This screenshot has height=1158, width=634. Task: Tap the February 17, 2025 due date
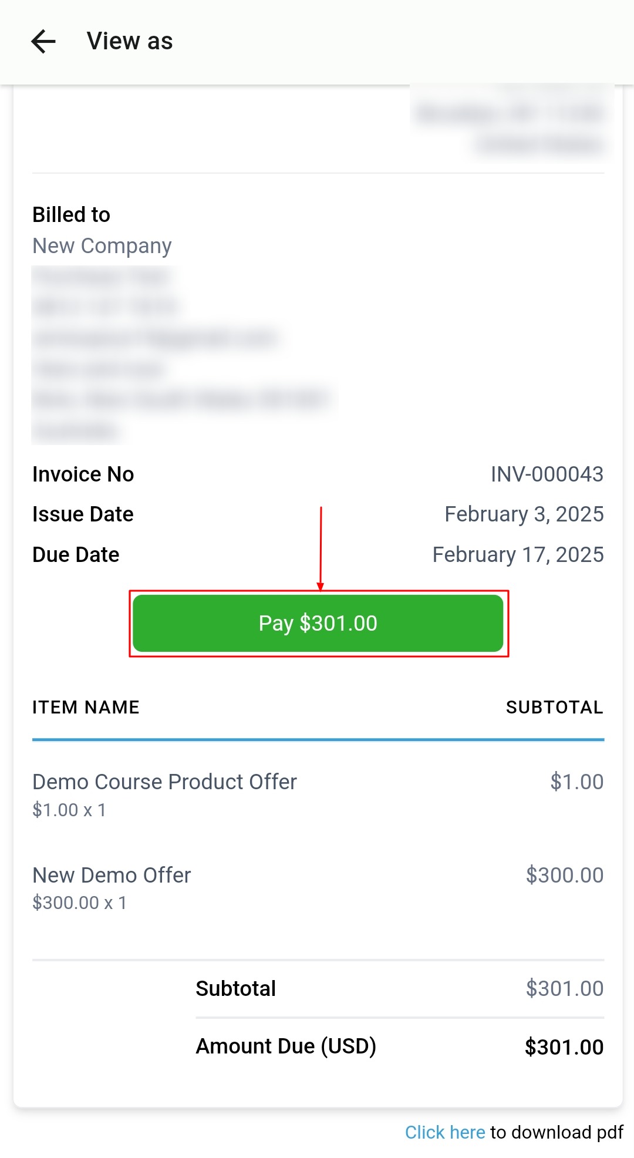[x=518, y=555]
